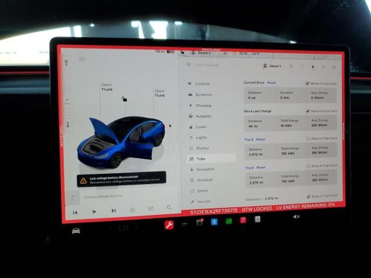Image resolution: width=371 pixels, height=278 pixels.
Task: Unmute the volume speaker icon
Action: (x=296, y=217)
